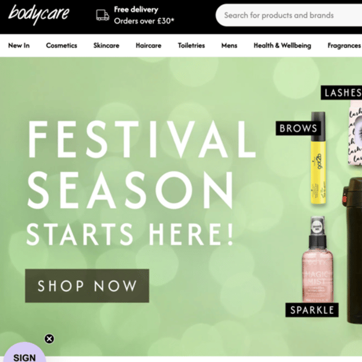Viewport: 362px width, 362px height.
Task: Click the got2b brow gel product image
Action: coord(319,158)
